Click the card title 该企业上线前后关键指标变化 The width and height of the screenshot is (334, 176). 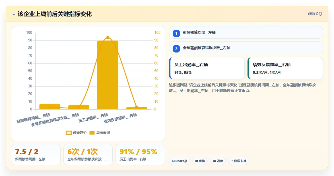pyautogui.click(x=55, y=14)
